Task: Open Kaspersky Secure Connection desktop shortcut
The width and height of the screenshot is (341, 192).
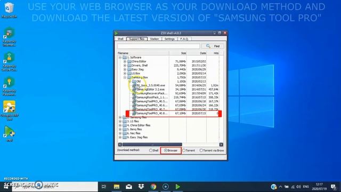Action: pyautogui.click(x=9, y=62)
